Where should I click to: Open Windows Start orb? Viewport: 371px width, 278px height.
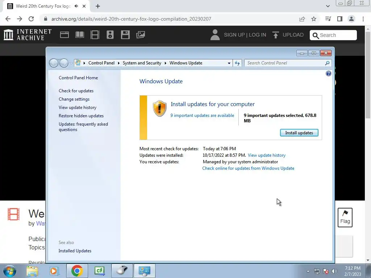point(10,271)
